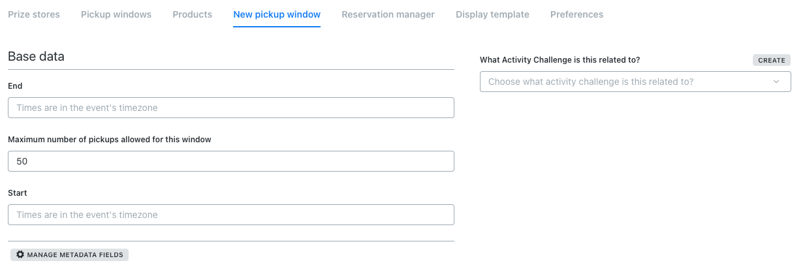Open the Reservation manager tab
Screen dimensions: 805x278
point(388,14)
